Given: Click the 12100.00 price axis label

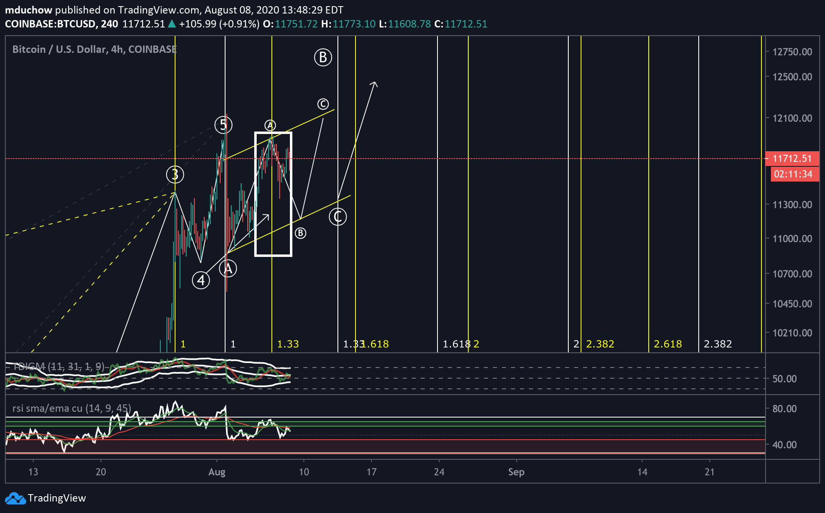Looking at the screenshot, I should coord(792,118).
